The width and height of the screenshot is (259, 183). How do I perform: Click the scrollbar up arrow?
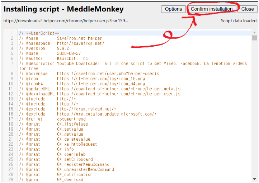(254, 33)
